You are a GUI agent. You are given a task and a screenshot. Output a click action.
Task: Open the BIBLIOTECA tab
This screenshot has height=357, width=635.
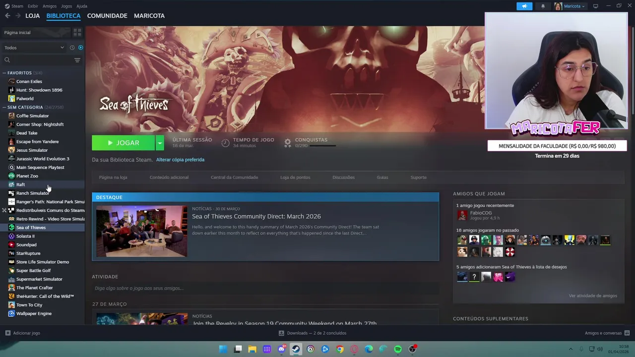[x=63, y=16]
